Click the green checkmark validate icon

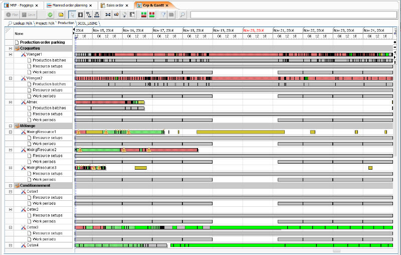click(x=50, y=15)
